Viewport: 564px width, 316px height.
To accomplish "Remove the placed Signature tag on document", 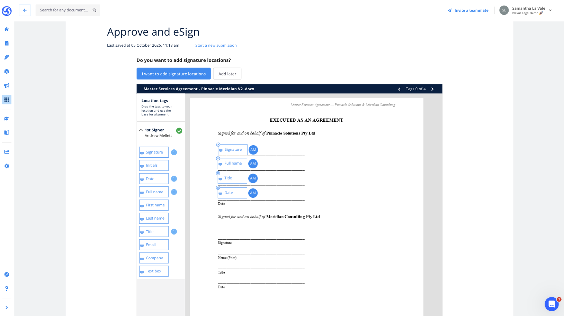I will [218, 145].
